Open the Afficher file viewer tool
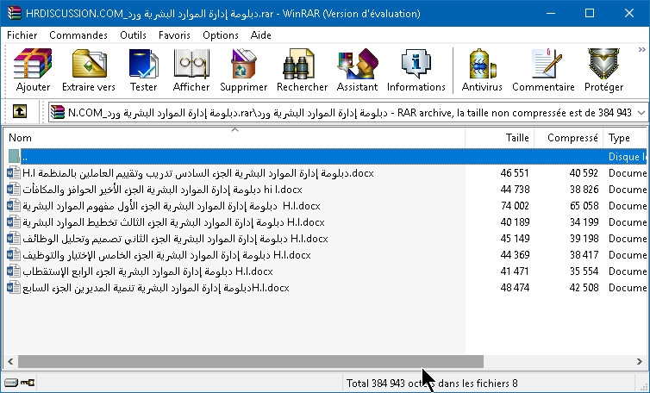 pyautogui.click(x=191, y=70)
